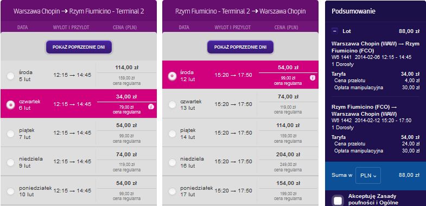Click the 204,00 zł price for 16 lut

[288, 154]
